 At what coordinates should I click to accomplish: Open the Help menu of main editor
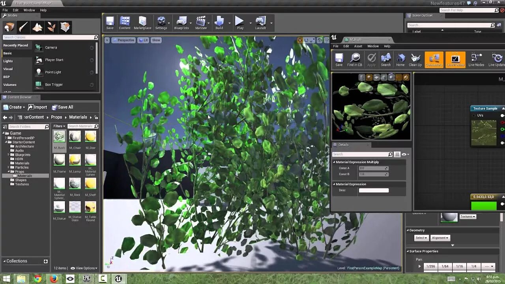43,10
